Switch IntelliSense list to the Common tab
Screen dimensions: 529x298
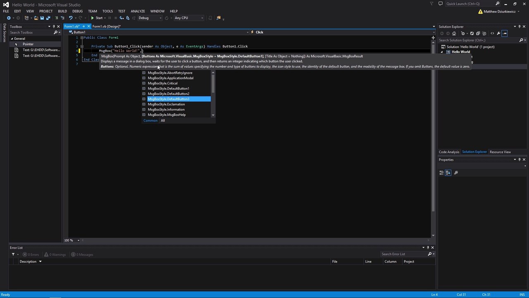point(150,120)
